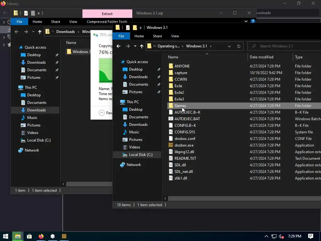Open the Games folder in Windows 3.1
The height and width of the screenshot is (241, 321).
click(180, 106)
